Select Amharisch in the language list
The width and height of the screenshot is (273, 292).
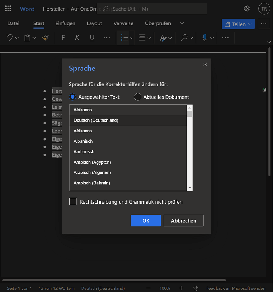(x=128, y=151)
